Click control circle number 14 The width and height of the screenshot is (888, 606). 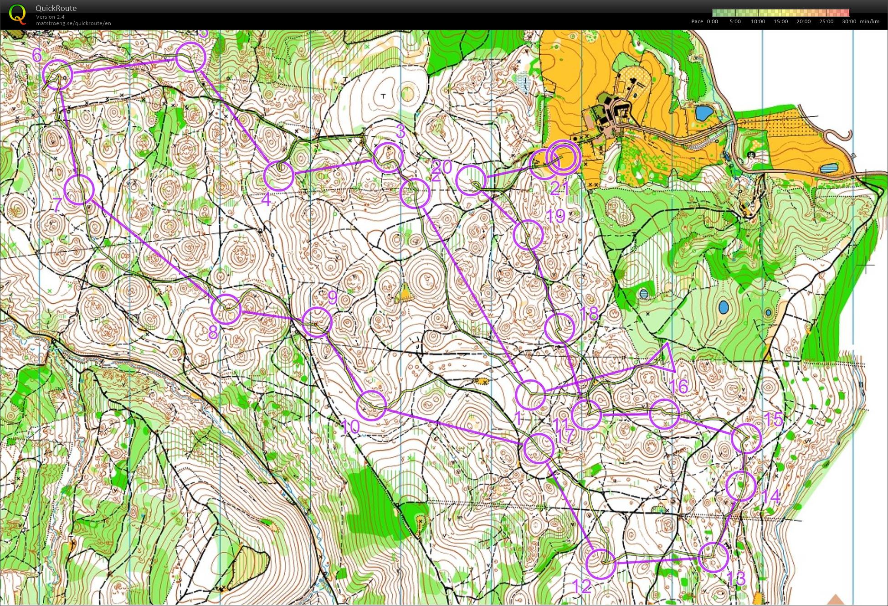(x=741, y=486)
